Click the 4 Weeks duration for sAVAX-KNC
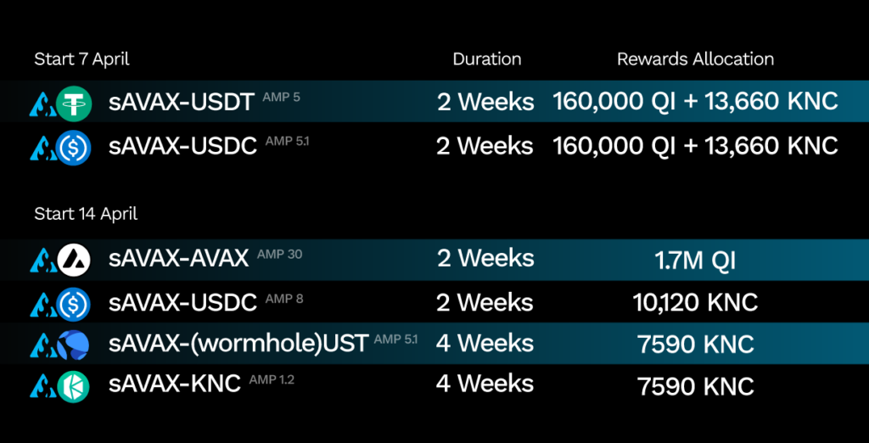The image size is (869, 443). [x=485, y=384]
